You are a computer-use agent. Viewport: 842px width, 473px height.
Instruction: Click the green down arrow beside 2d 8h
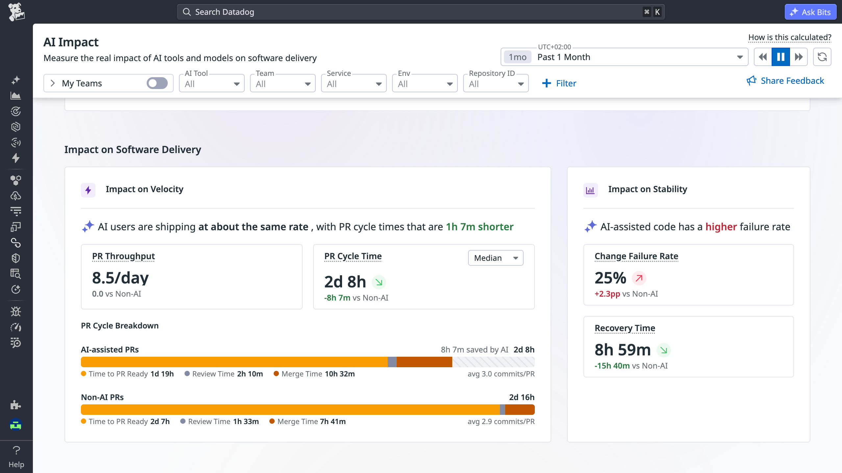[x=379, y=282]
